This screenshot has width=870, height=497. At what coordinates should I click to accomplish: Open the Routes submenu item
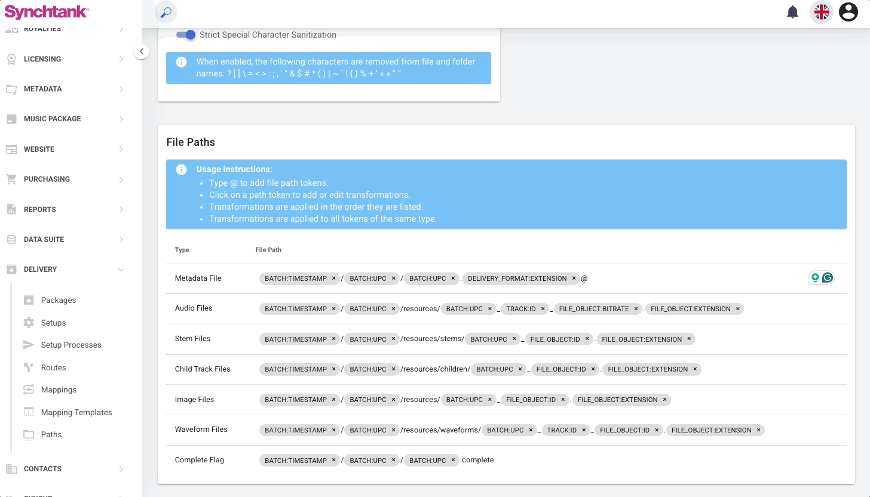click(53, 367)
